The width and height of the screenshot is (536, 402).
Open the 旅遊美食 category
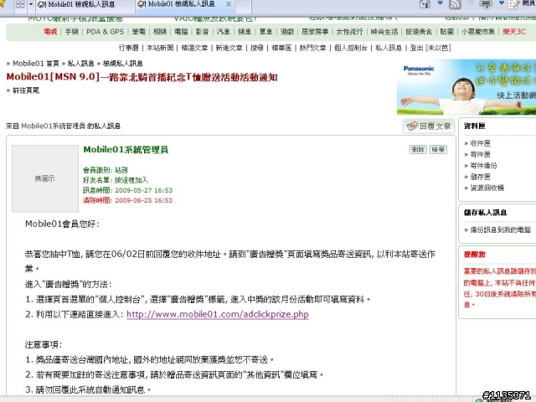click(419, 32)
